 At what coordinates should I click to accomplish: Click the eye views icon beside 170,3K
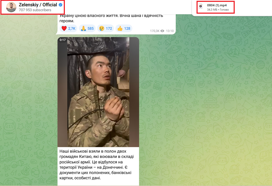pyautogui.click(x=162, y=31)
